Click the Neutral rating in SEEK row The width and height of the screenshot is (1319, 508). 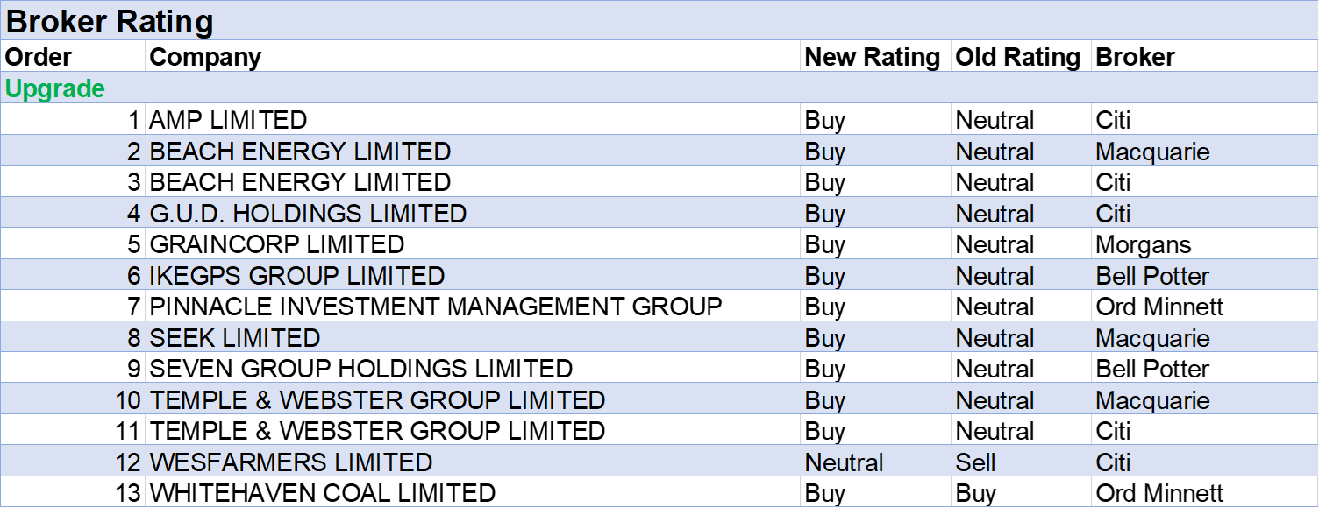(995, 338)
